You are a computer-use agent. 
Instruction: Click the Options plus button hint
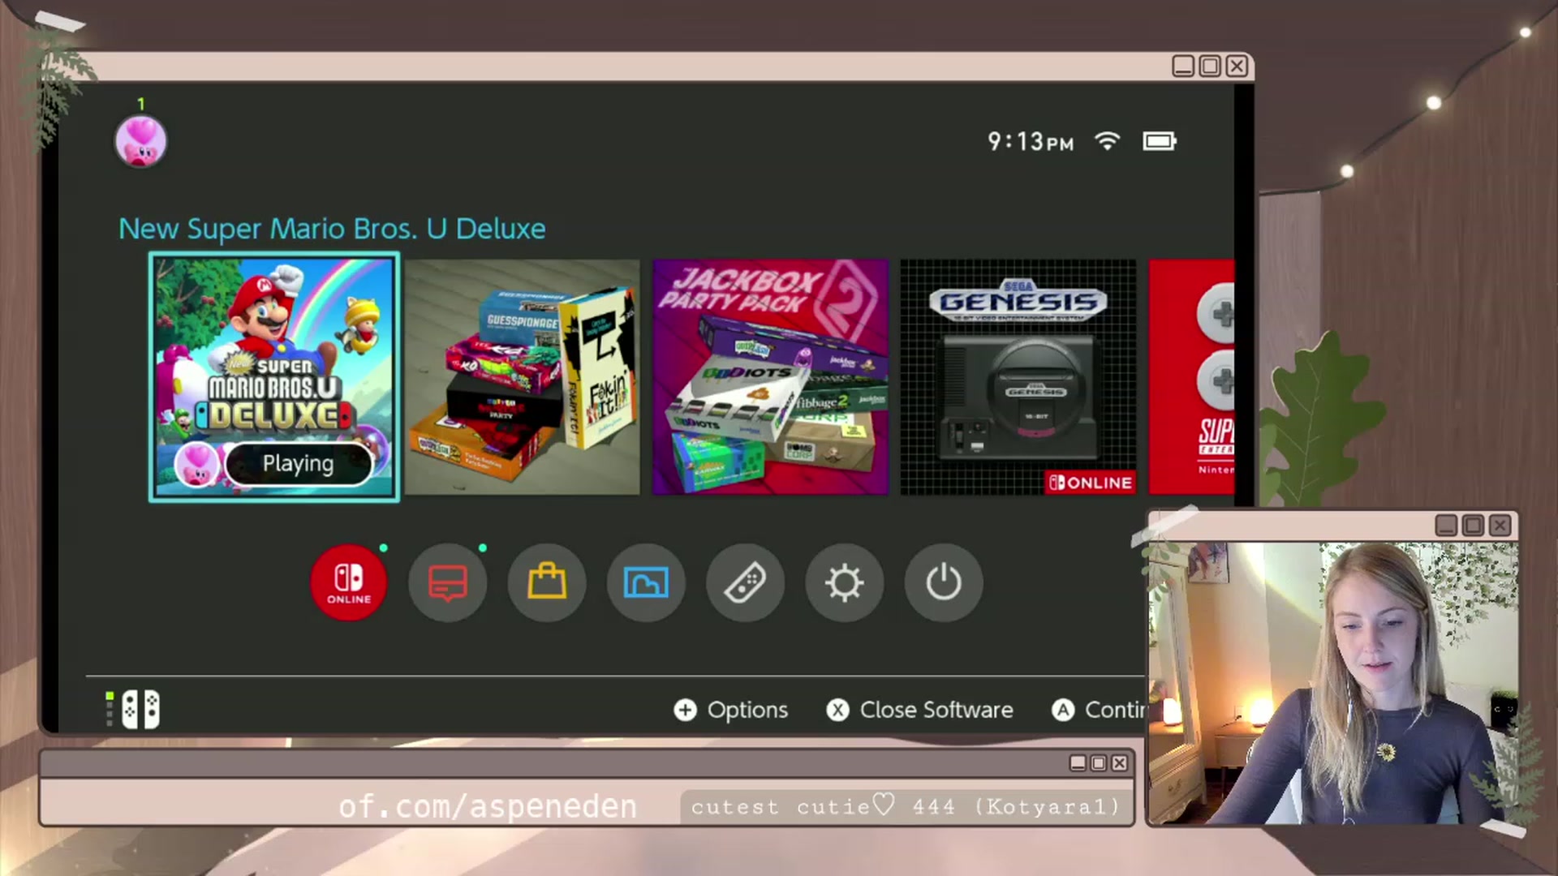point(731,710)
